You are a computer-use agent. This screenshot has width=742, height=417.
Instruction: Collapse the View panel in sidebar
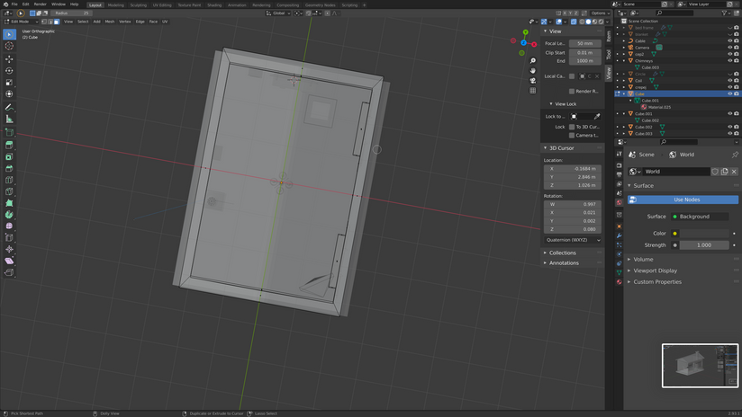555,31
